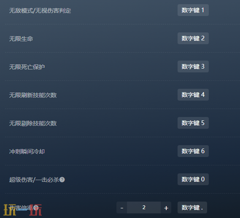Activate the 冲刺瞬间冷却 option
The height and width of the screenshot is (218, 240).
pyautogui.click(x=27, y=152)
